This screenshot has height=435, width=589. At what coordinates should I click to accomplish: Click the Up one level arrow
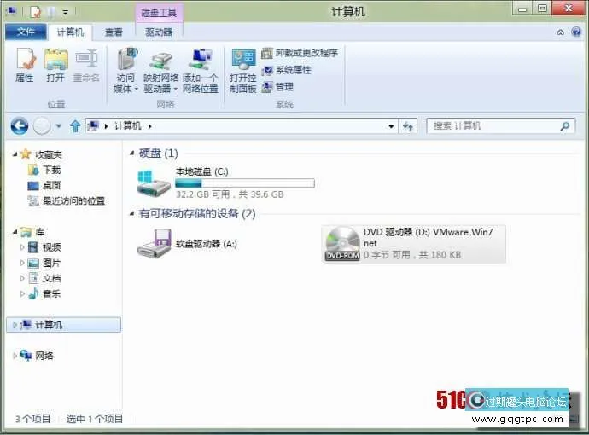click(75, 125)
